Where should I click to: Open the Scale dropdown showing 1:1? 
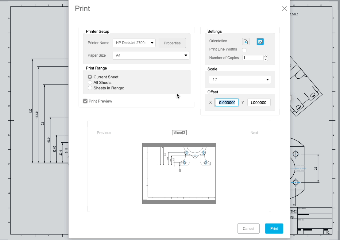coord(240,79)
